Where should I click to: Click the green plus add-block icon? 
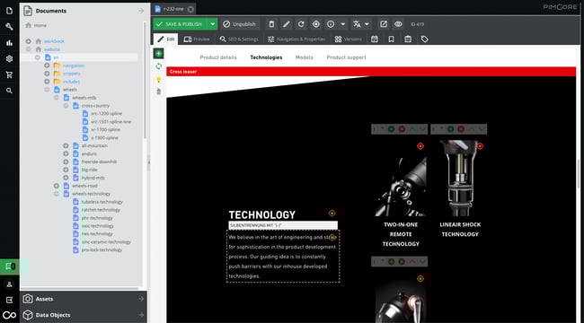click(159, 54)
